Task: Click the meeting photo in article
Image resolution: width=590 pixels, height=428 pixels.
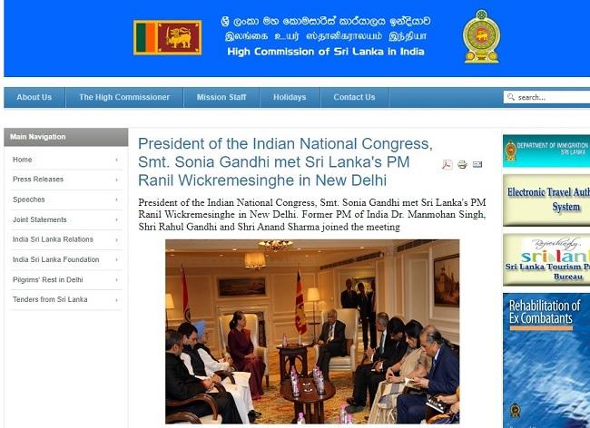Action: click(312, 332)
